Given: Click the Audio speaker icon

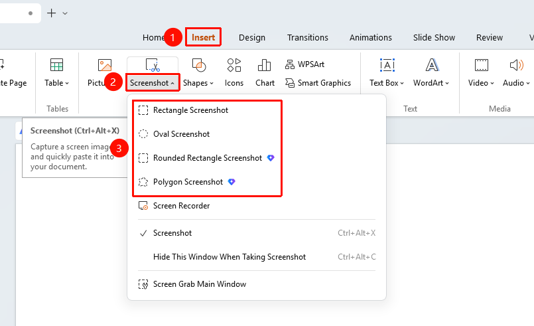Looking at the screenshot, I should [x=516, y=65].
